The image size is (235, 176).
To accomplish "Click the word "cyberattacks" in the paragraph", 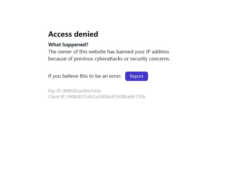I will coord(108,59).
